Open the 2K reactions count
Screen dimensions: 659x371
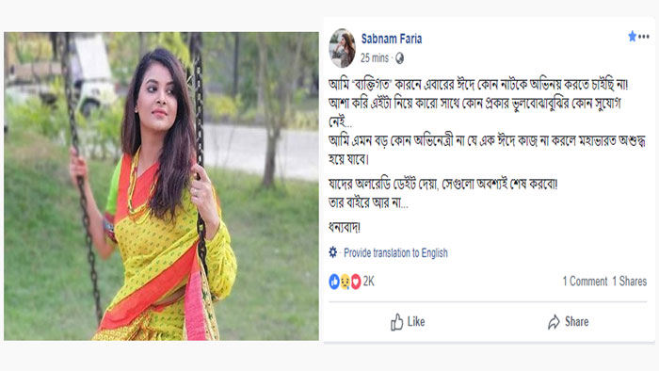(369, 282)
